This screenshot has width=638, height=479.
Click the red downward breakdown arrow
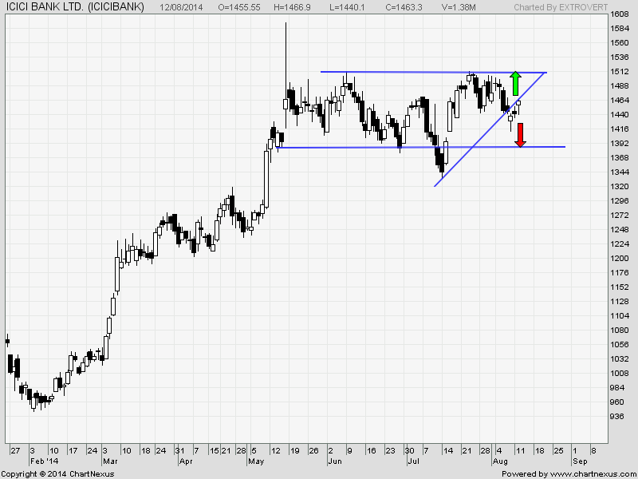520,135
